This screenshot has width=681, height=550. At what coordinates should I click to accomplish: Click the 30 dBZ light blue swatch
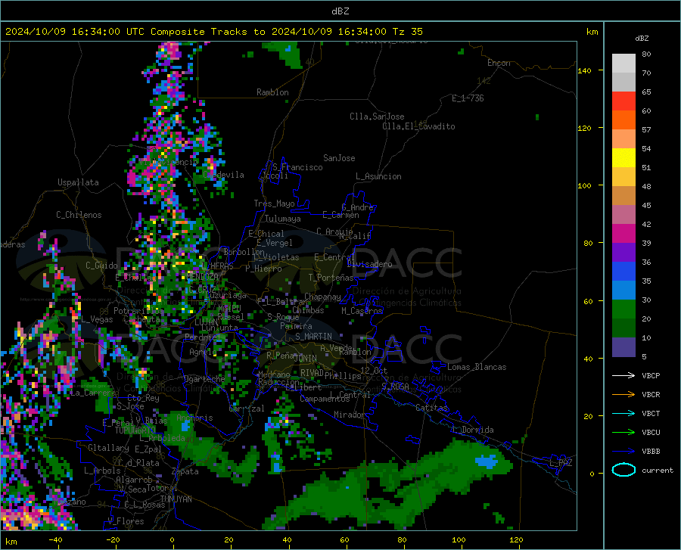click(x=623, y=291)
